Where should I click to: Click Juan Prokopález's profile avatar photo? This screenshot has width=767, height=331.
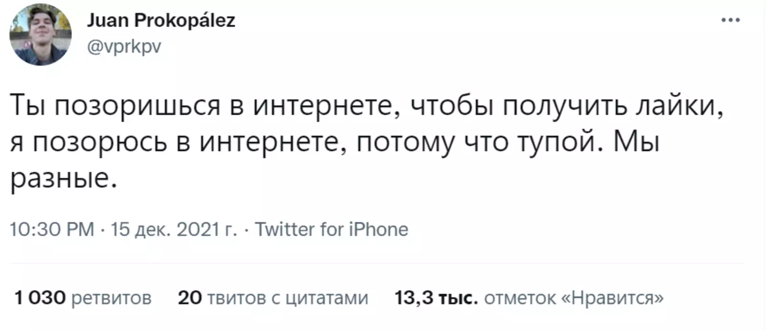(40, 35)
